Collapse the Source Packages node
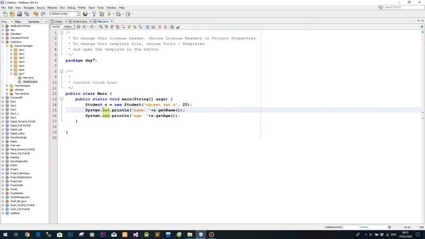The width and height of the screenshot is (425, 239). (x=7, y=46)
